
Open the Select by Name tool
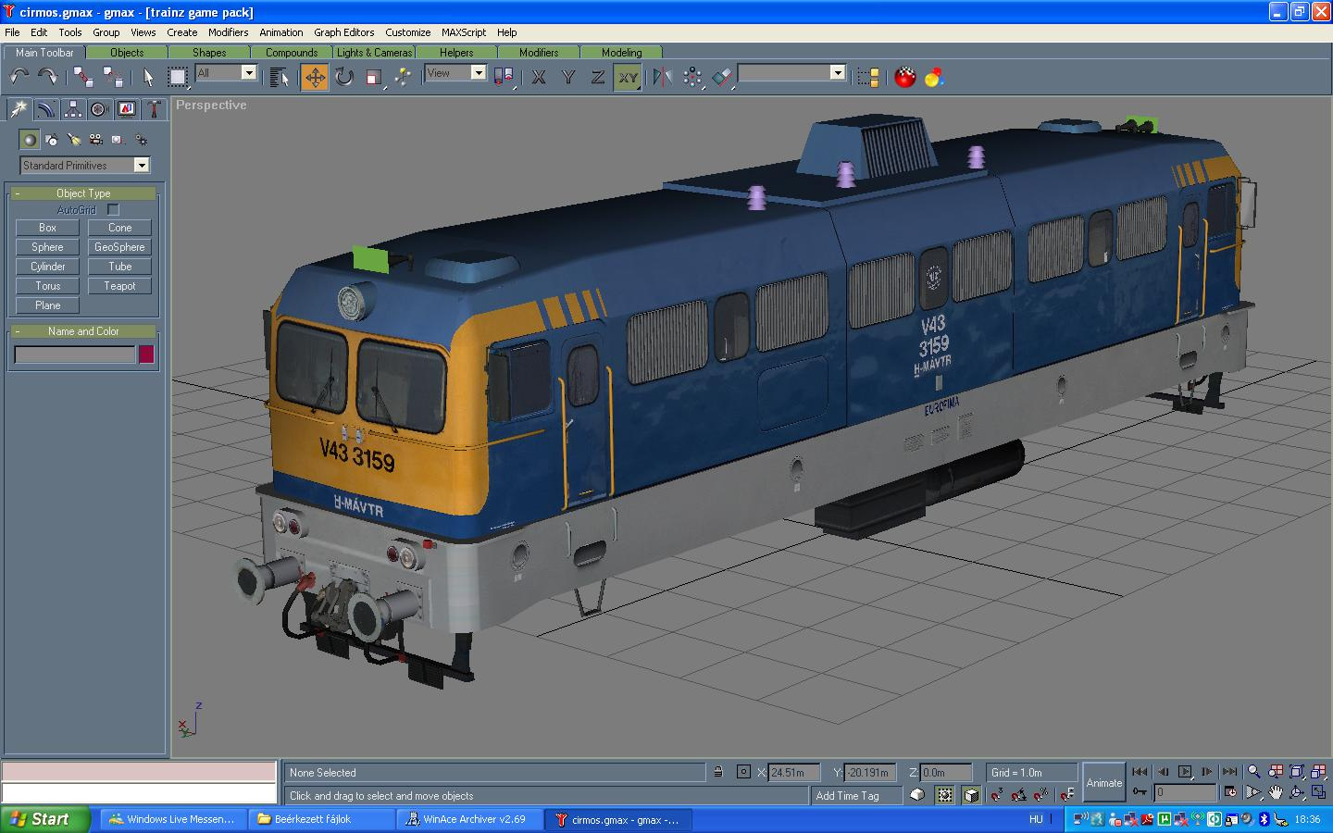(279, 78)
